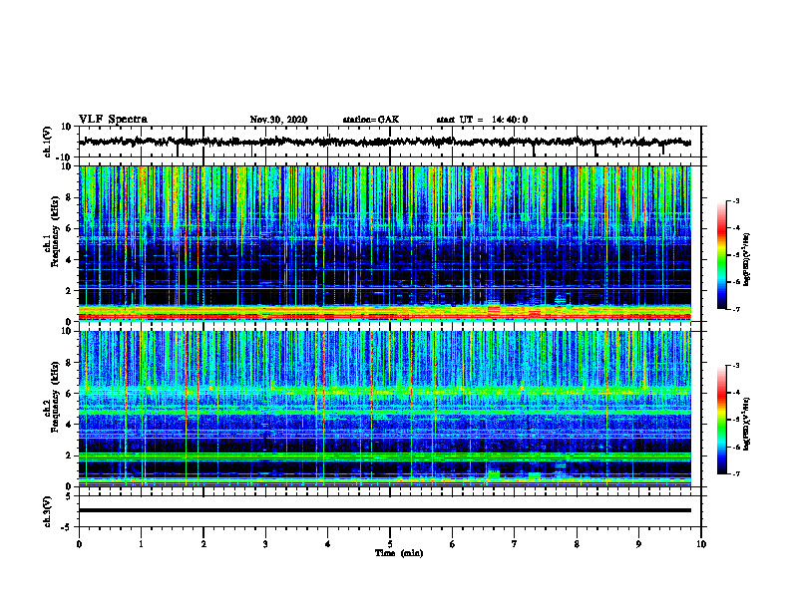Click the "Time (min)" x-axis label
The image size is (790, 610).
click(399, 553)
